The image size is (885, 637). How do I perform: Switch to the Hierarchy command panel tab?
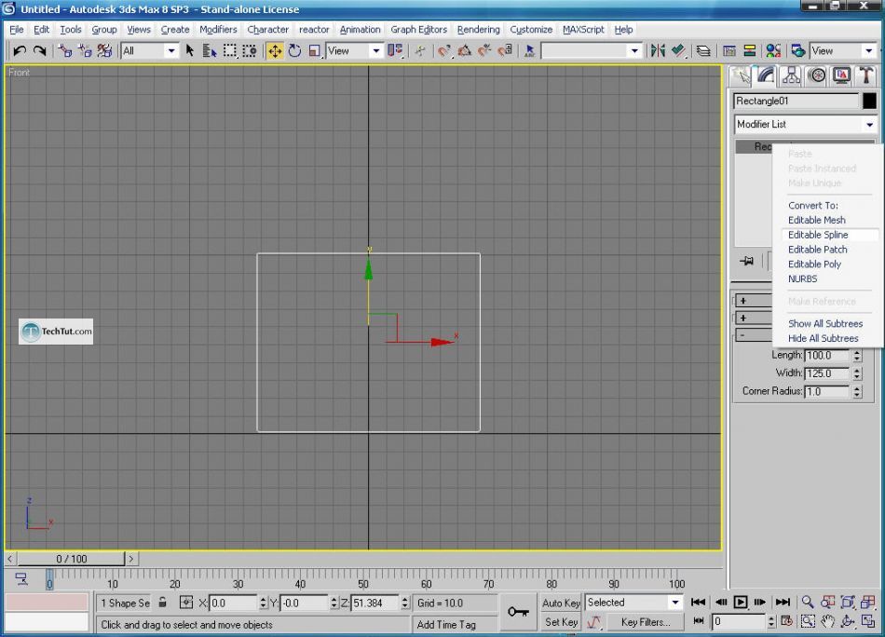[791, 76]
